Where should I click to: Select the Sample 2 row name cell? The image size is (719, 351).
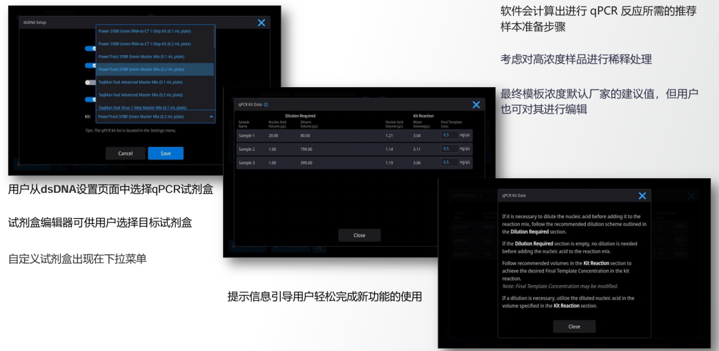[247, 149]
